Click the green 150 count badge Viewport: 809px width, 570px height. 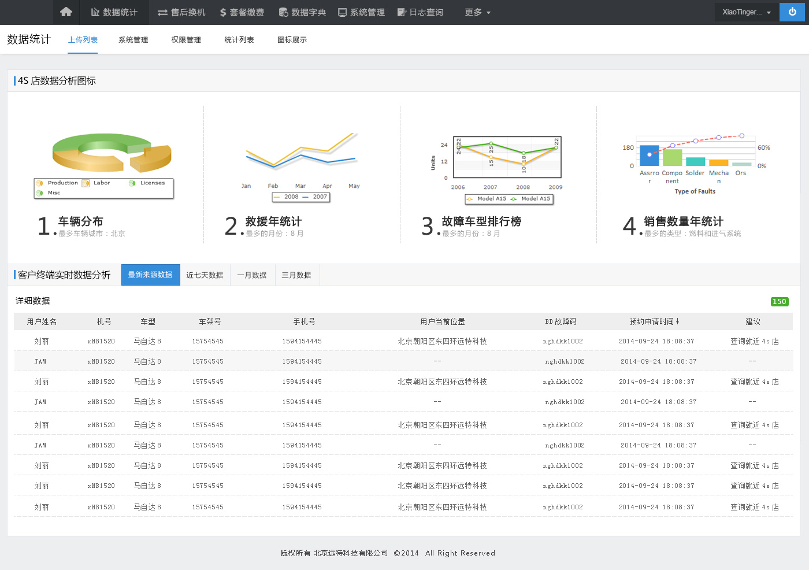click(780, 302)
